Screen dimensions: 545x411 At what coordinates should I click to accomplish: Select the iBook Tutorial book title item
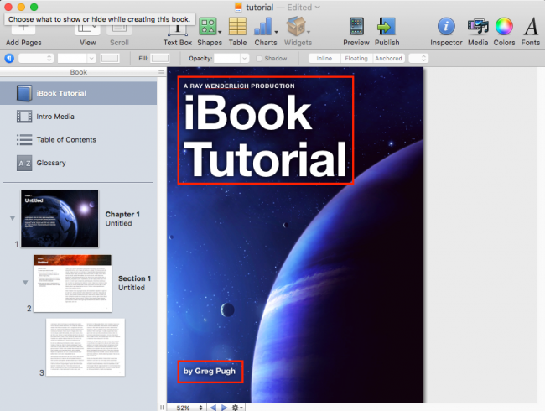click(78, 93)
